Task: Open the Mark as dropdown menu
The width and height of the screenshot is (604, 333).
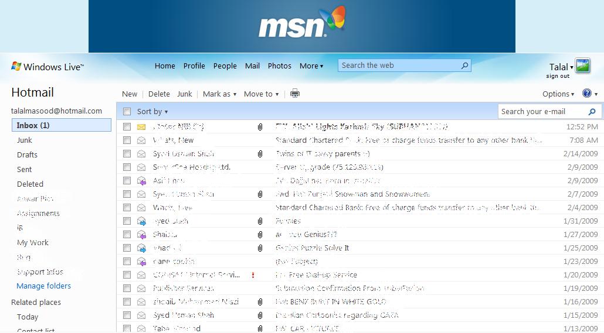Action: 219,94
